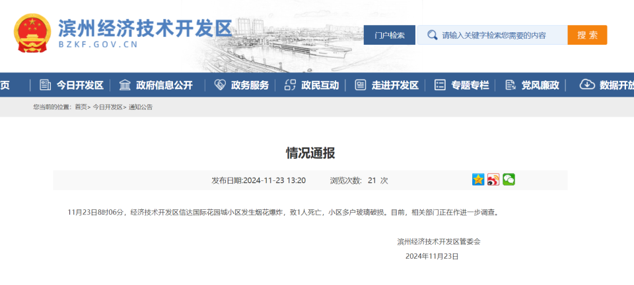The width and height of the screenshot is (634, 285).
Task: Share the article to QQ Zone
Action: click(x=478, y=180)
